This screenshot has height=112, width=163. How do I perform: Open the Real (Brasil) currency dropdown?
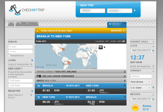[141, 82]
